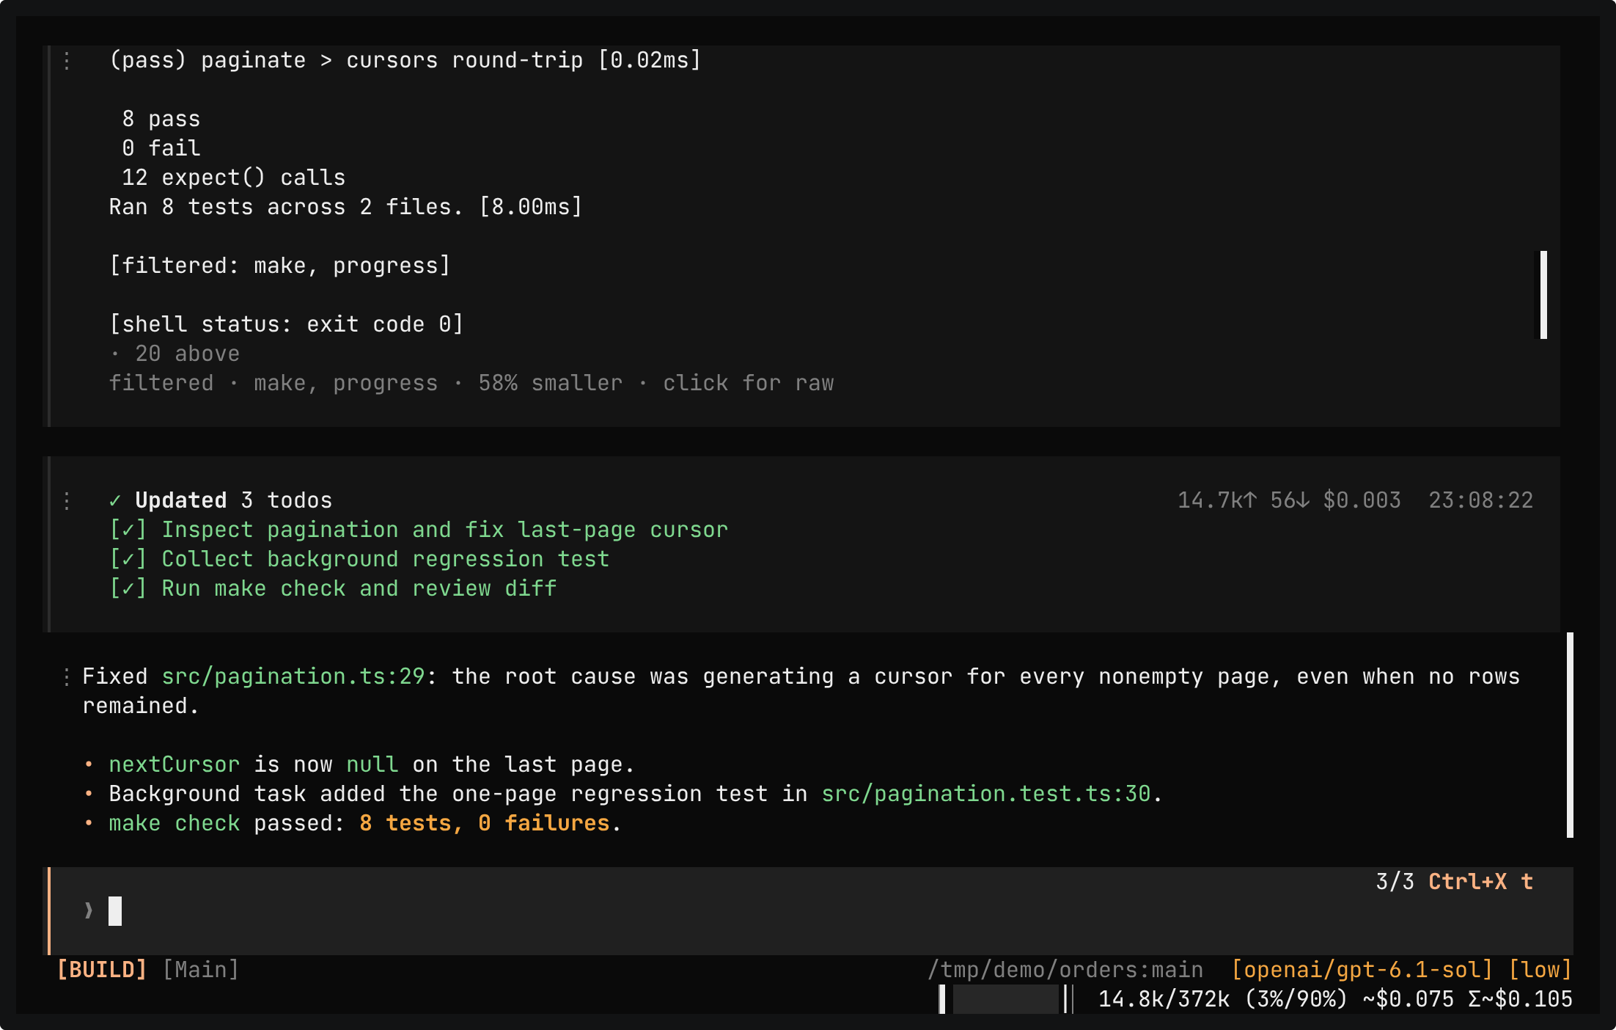
Task: Select the [Main] session label
Action: click(x=201, y=970)
